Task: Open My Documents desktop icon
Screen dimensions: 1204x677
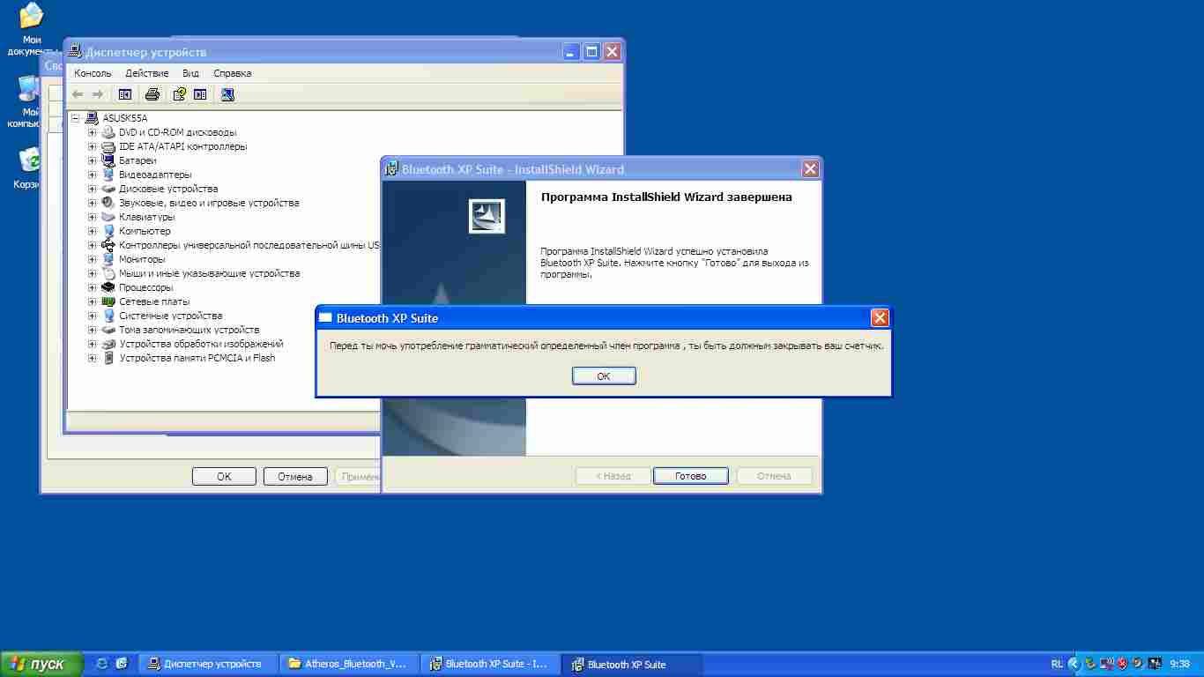Action: [x=32, y=16]
